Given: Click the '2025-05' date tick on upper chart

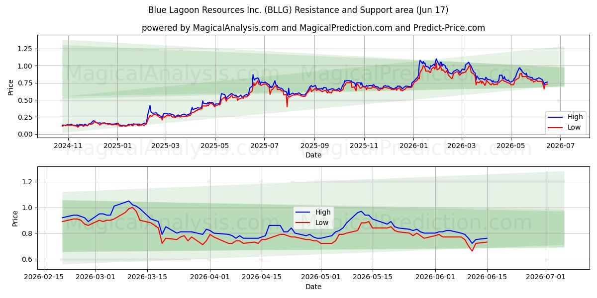Looking at the screenshot, I should click(214, 146).
